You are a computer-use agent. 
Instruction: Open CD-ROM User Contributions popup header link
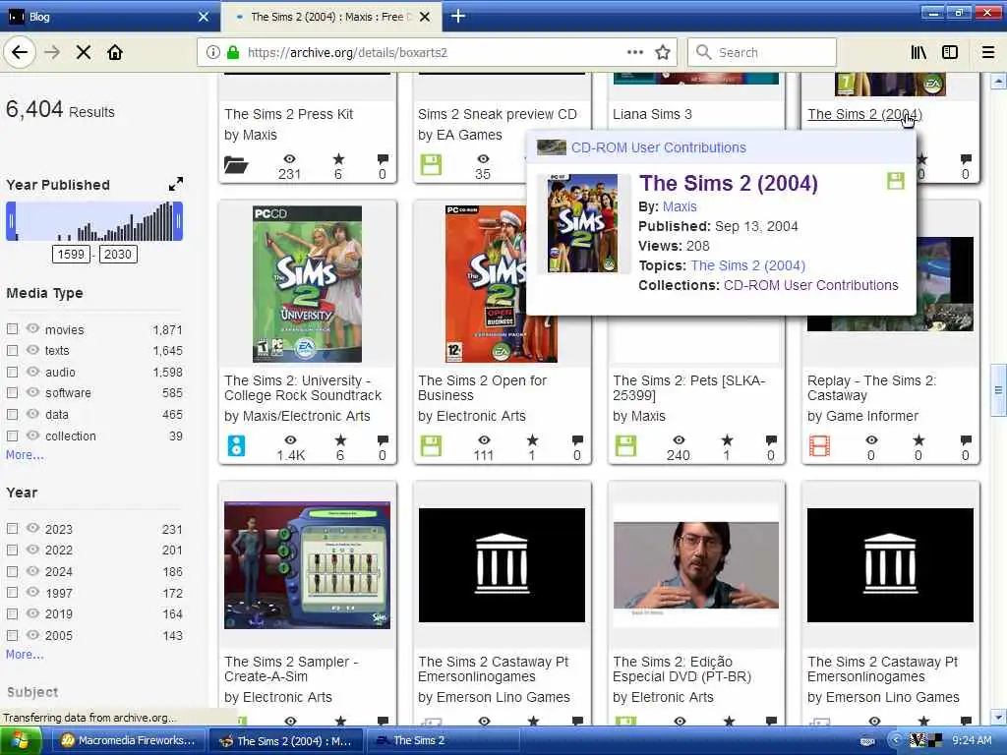[658, 147]
